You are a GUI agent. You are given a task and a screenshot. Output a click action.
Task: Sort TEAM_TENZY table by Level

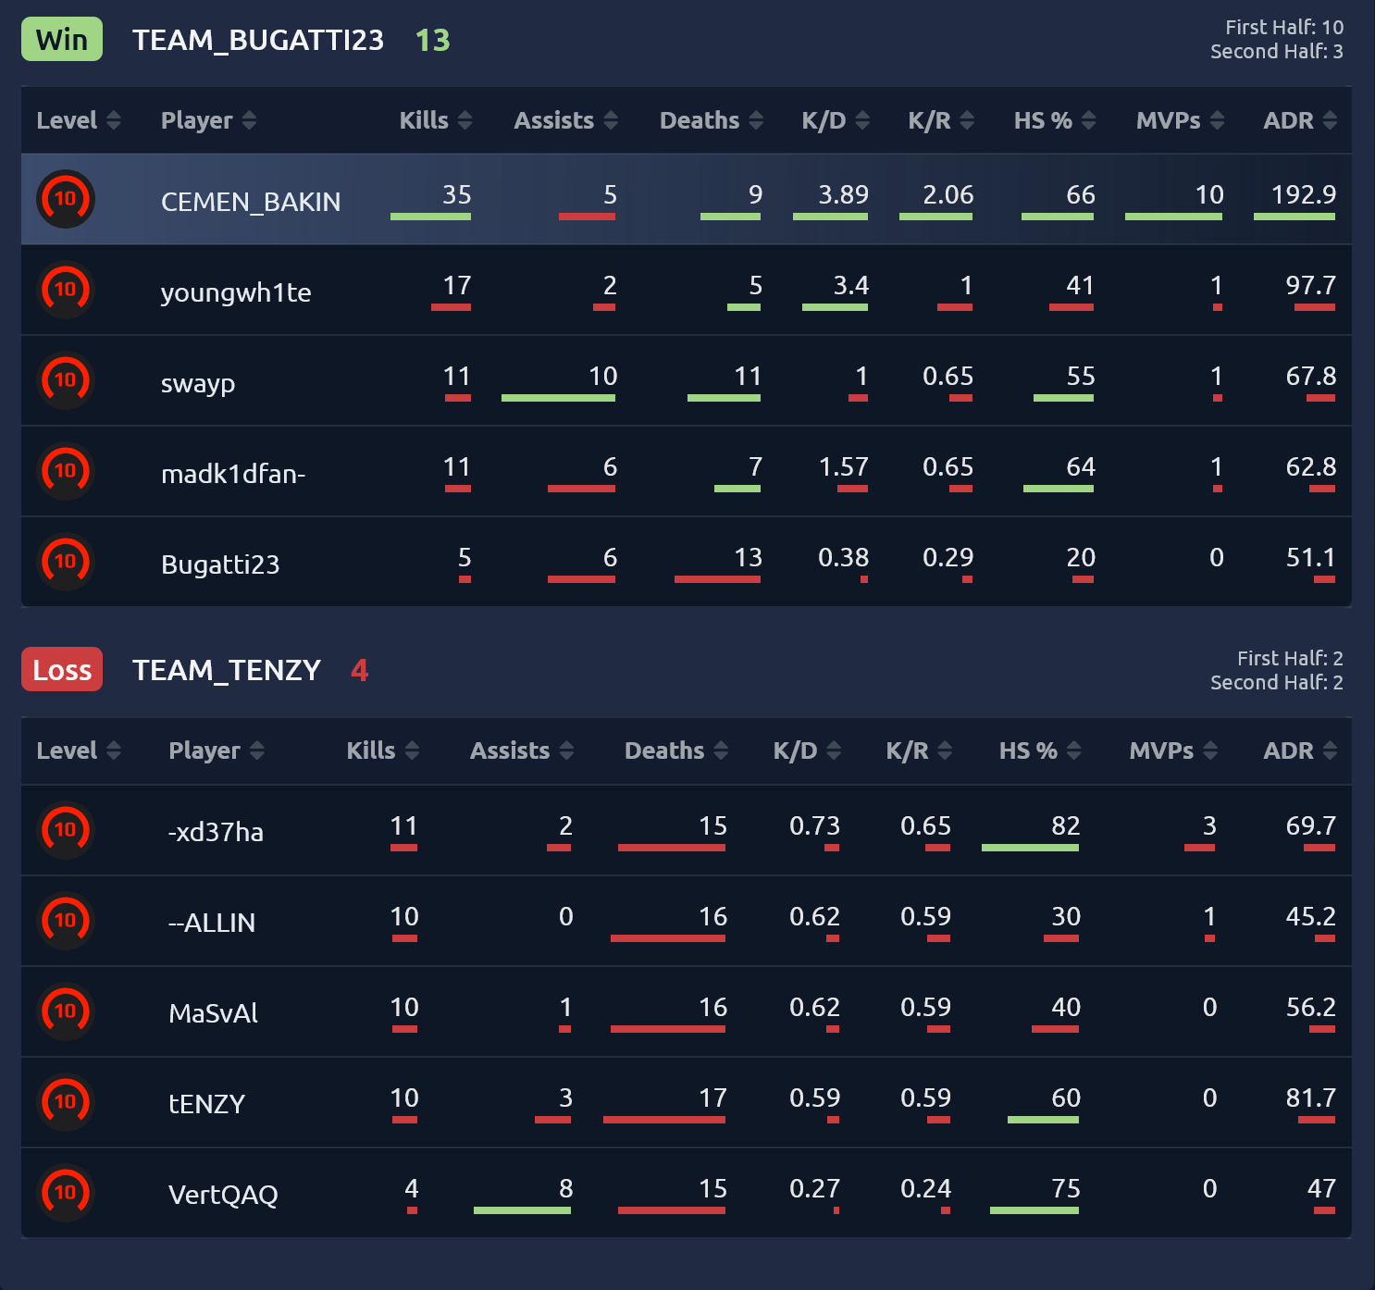(79, 750)
